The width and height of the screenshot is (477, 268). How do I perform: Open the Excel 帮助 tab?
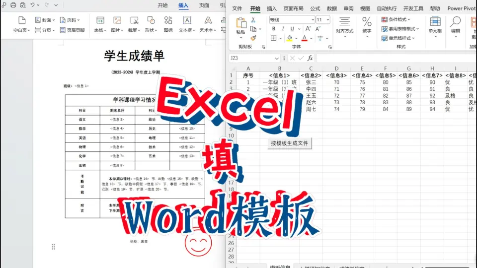pos(435,8)
